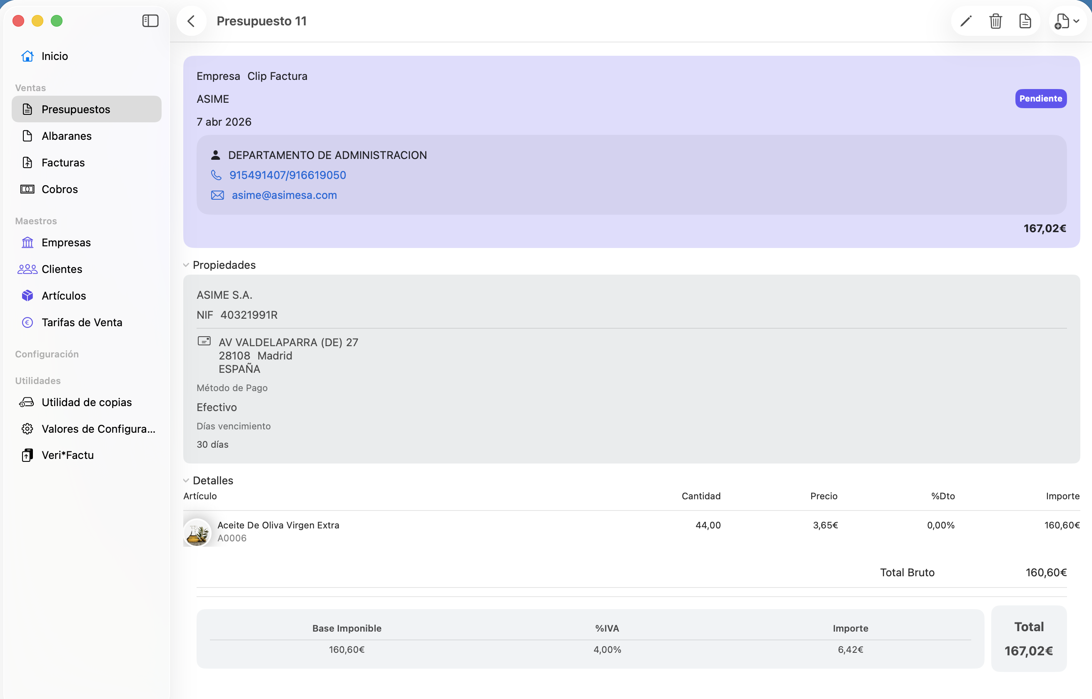
Task: Click the phone number 915491407/916619050
Action: tap(287, 175)
